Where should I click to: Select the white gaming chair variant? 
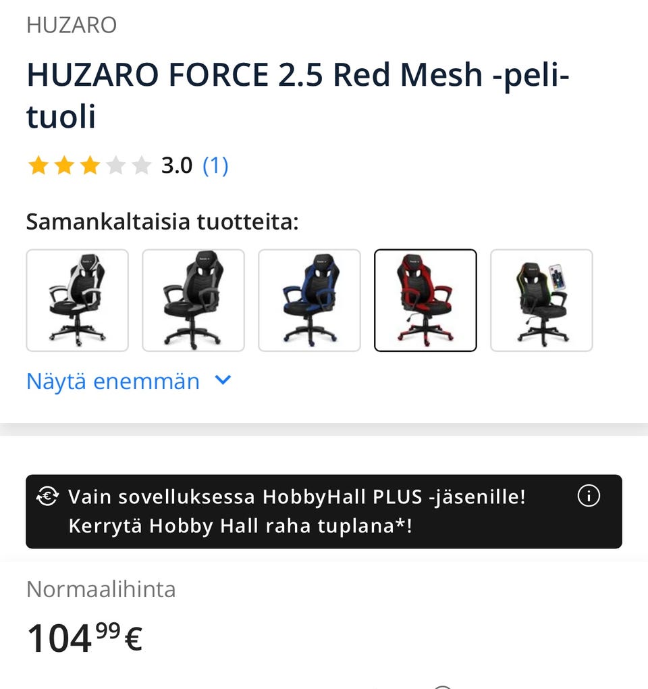coord(77,301)
